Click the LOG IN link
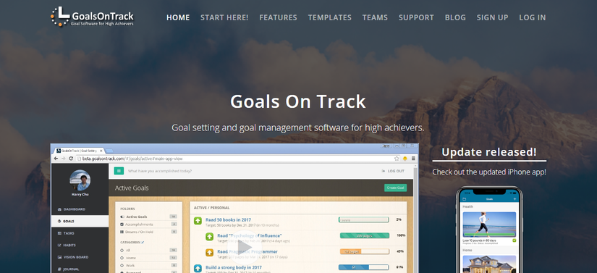The image size is (597, 273). pyautogui.click(x=533, y=17)
